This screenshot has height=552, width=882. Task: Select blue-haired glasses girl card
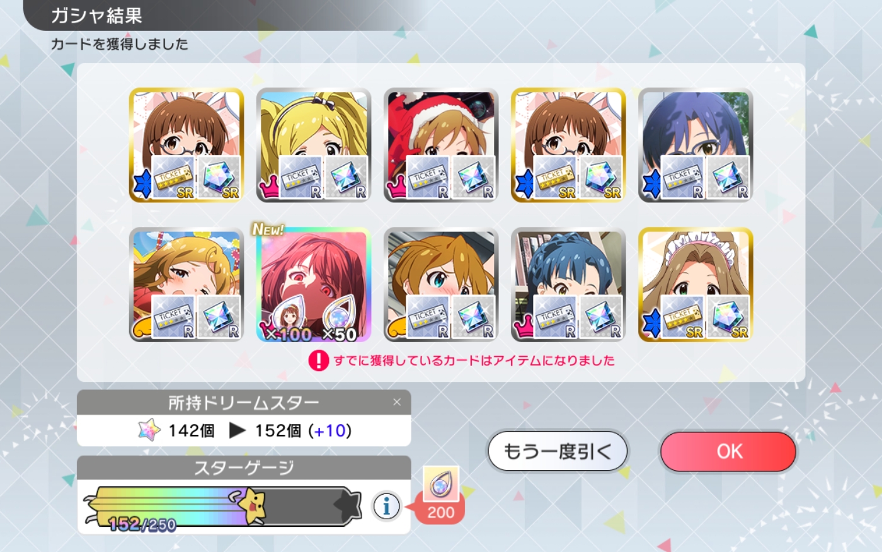coord(696,145)
